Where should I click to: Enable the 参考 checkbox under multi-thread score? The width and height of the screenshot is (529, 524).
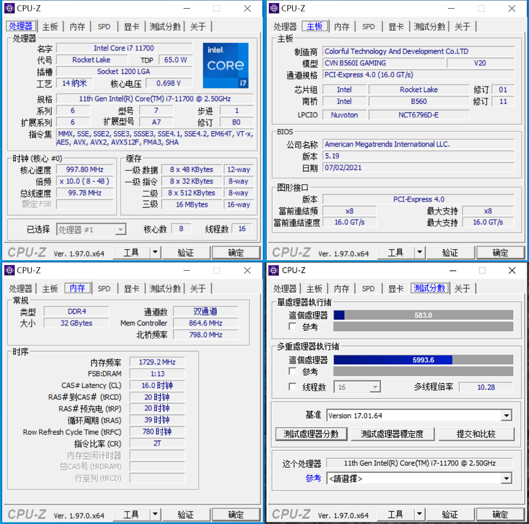click(x=292, y=371)
